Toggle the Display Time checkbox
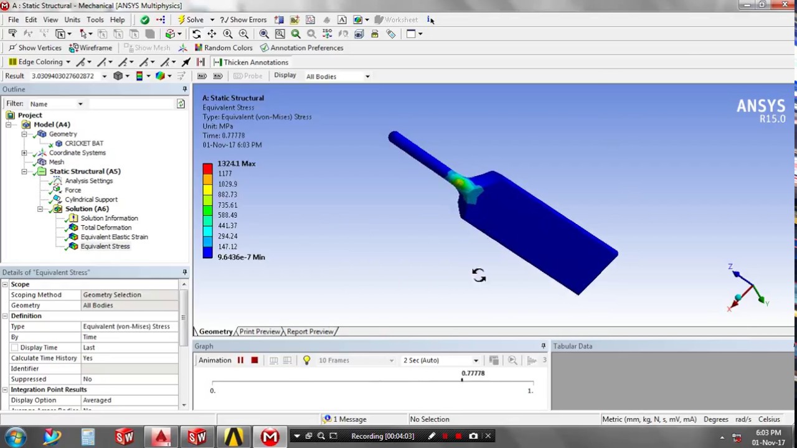 (x=14, y=348)
